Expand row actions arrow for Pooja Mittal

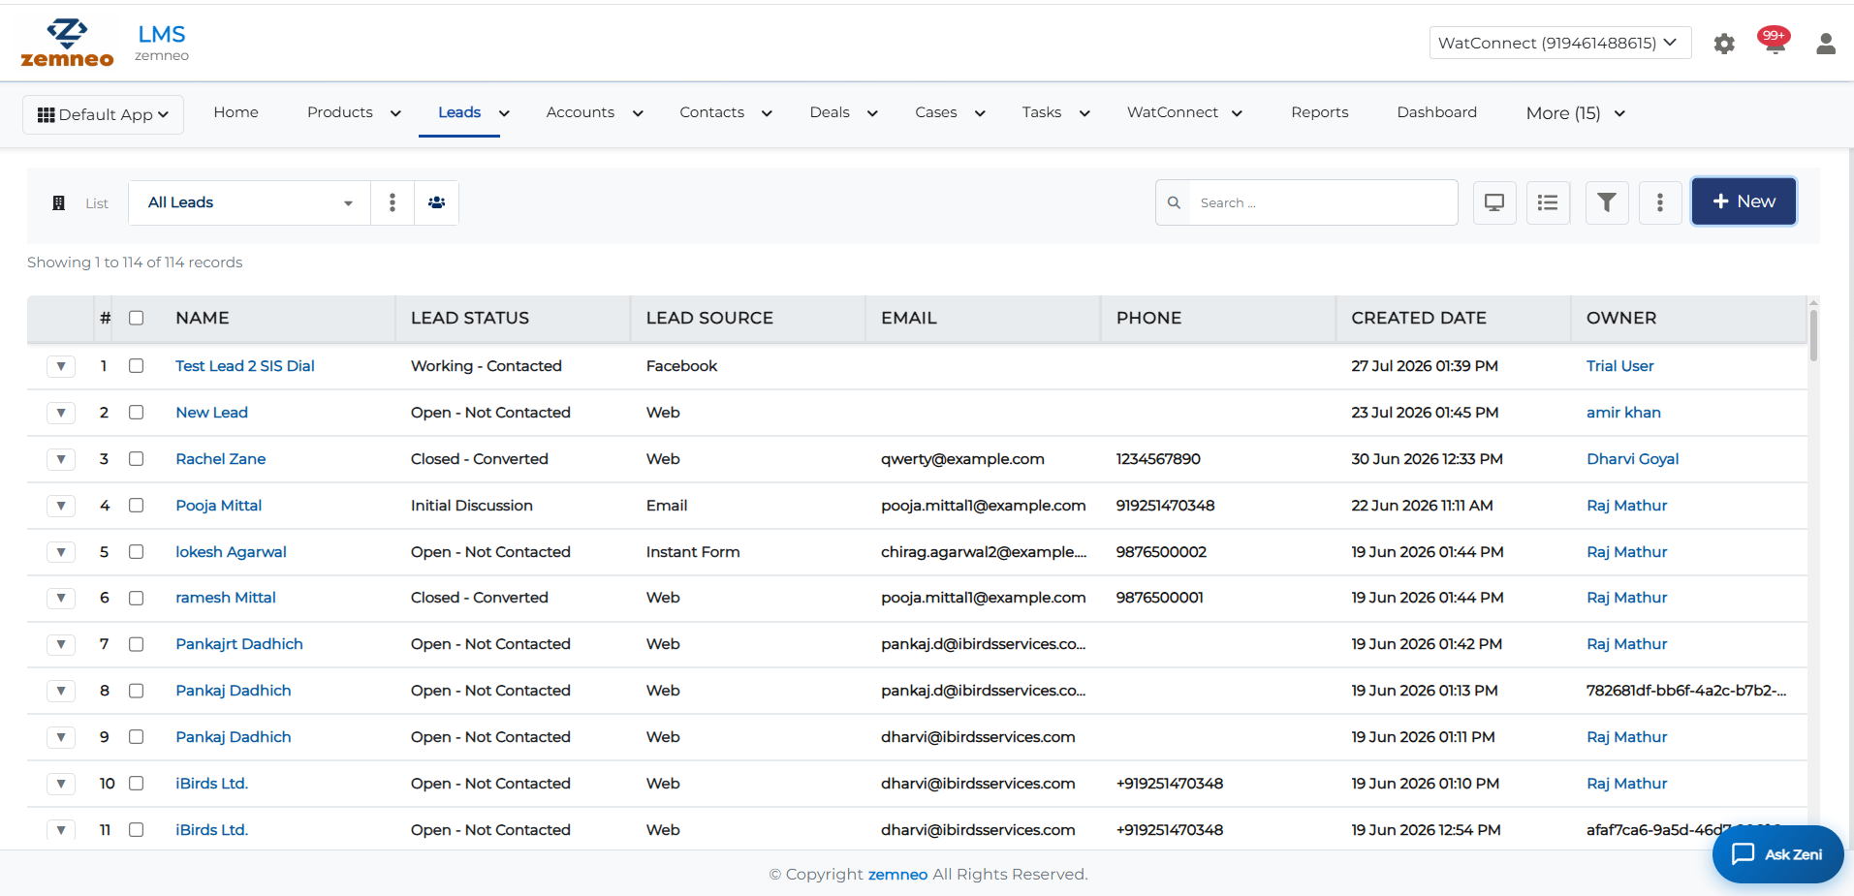61,506
